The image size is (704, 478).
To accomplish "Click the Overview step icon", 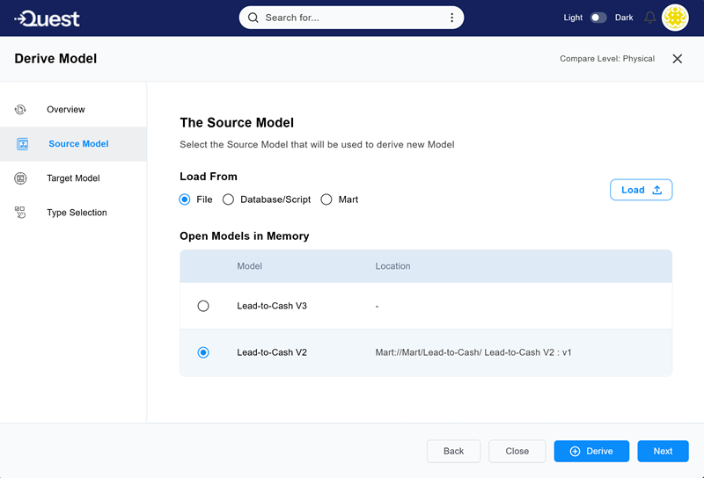I will (20, 110).
